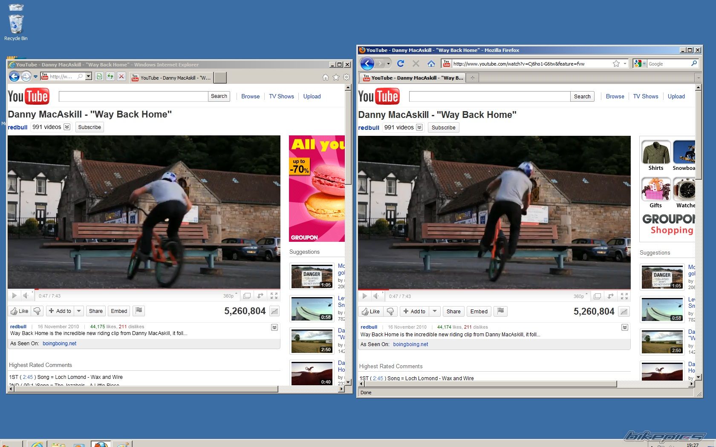Toggle play on the Internet Explorer video player
The height and width of the screenshot is (447, 716).
pyautogui.click(x=14, y=295)
